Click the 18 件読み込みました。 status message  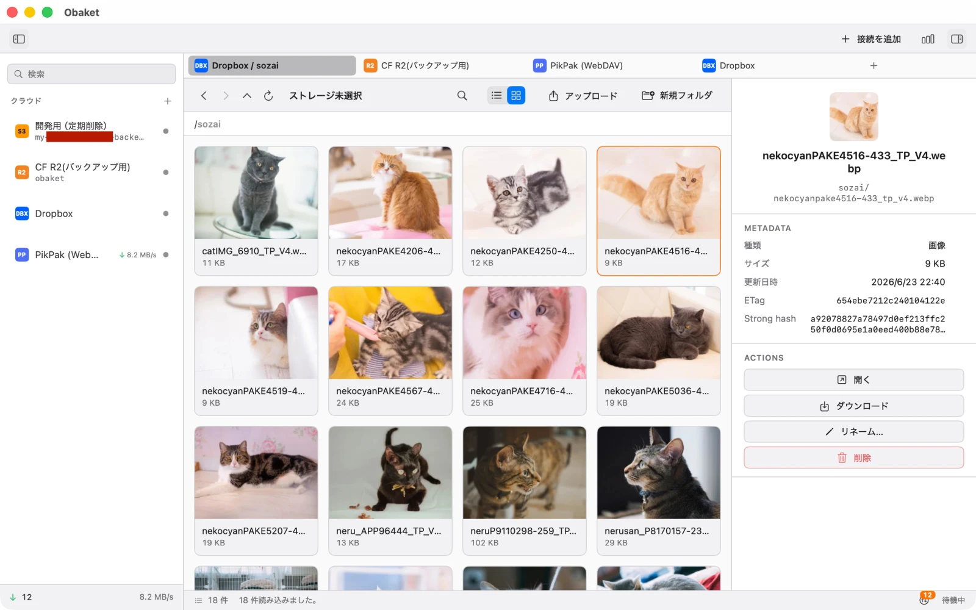(x=278, y=600)
